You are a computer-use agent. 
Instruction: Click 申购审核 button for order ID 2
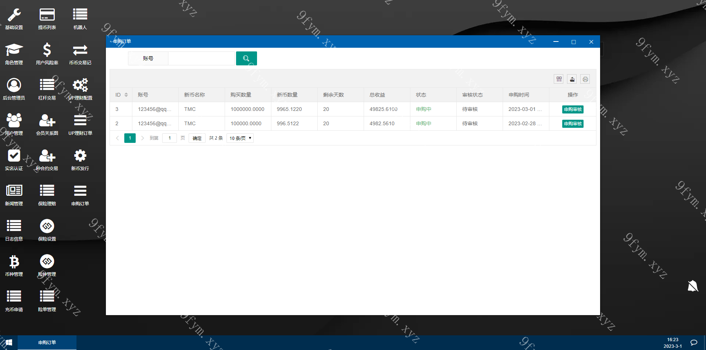(x=573, y=124)
